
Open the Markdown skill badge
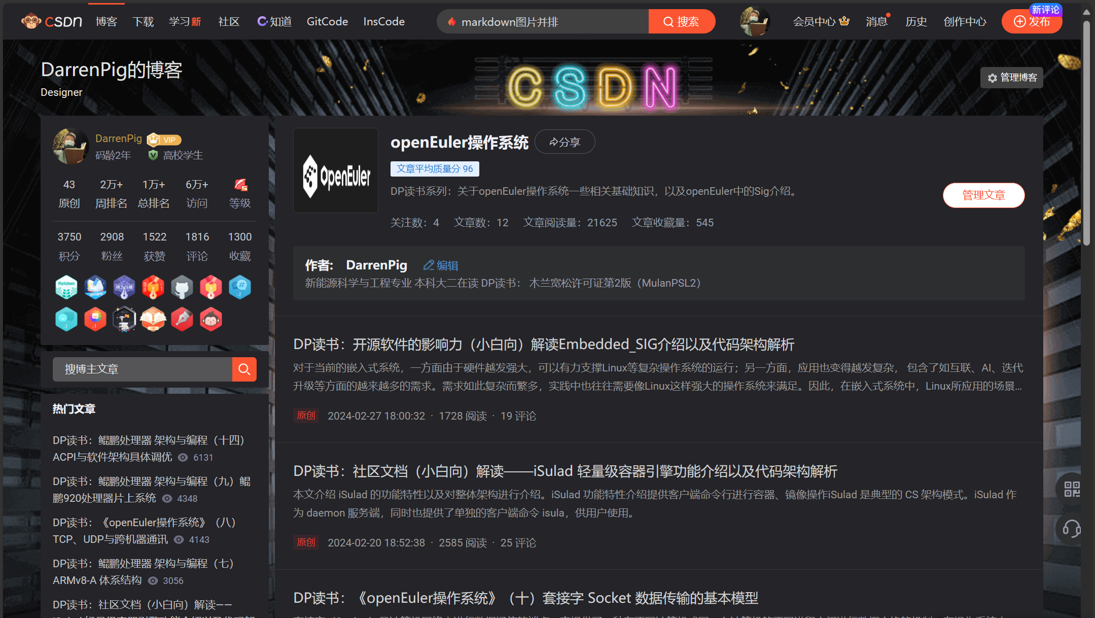tap(66, 287)
